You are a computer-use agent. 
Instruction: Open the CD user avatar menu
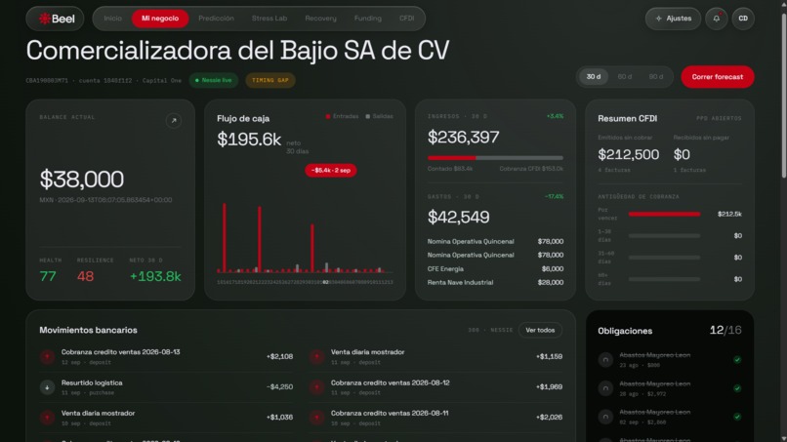(743, 19)
